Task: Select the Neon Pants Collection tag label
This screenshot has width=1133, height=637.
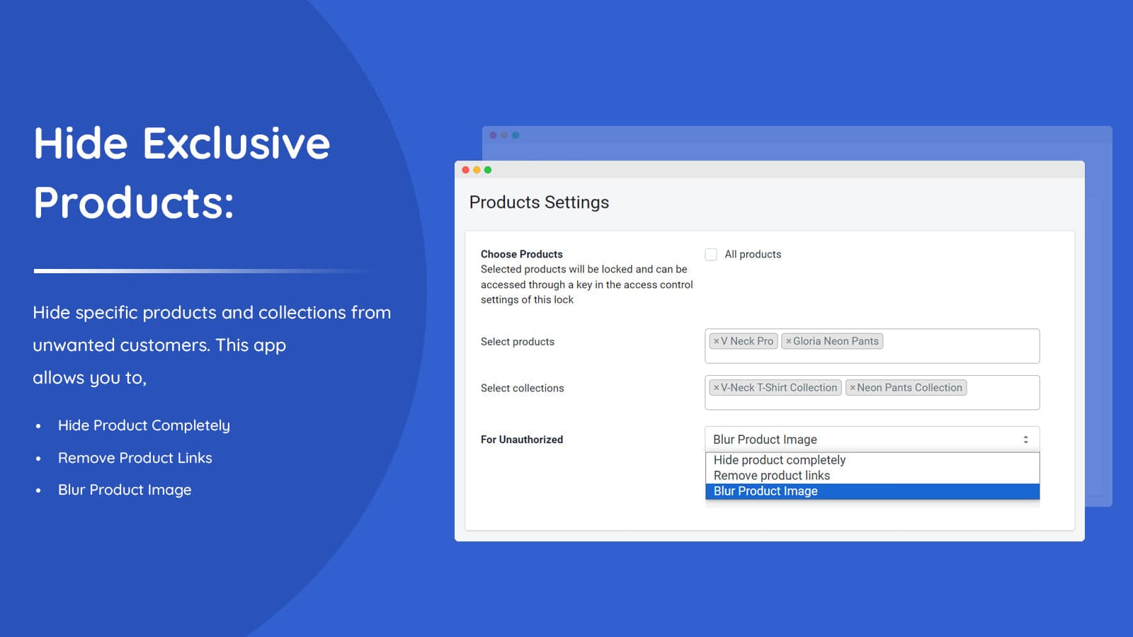Action: (x=910, y=388)
